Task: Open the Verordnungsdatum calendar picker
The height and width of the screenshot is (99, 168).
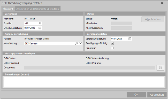Action: [x=130, y=39]
